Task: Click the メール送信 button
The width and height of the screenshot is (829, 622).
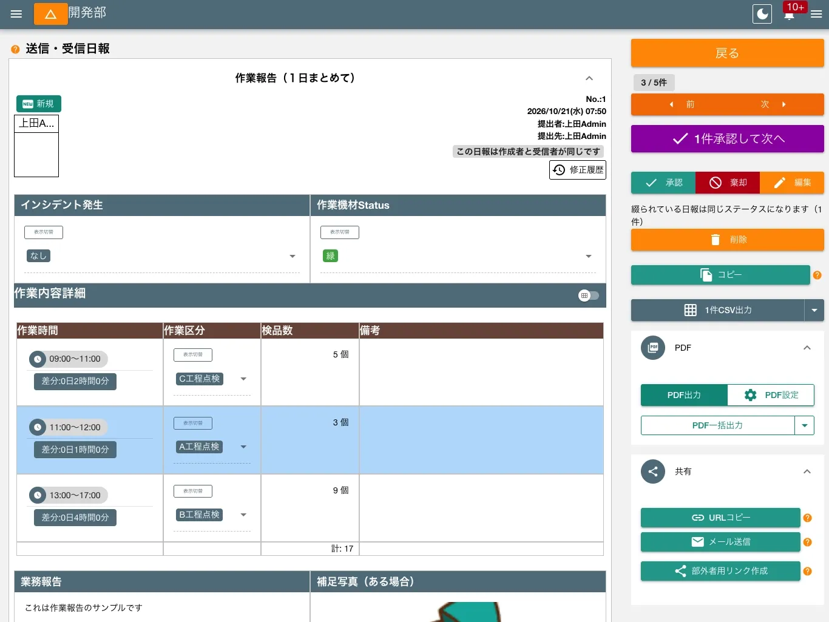Action: pyautogui.click(x=720, y=542)
